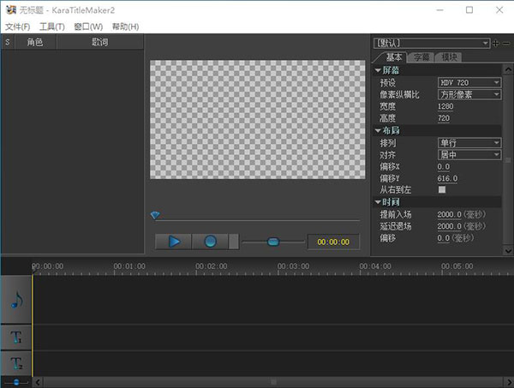Click the 歌词 column header

pyautogui.click(x=99, y=41)
